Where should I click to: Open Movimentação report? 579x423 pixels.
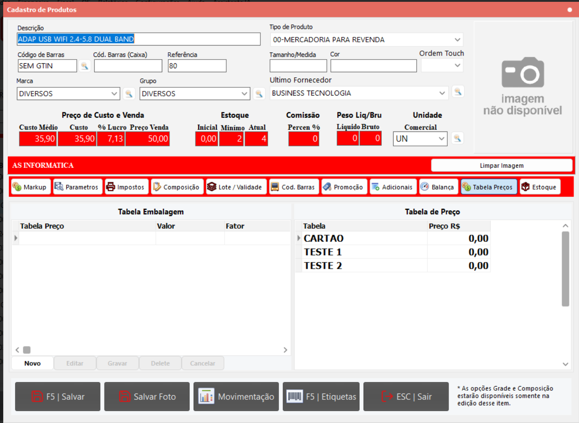click(236, 397)
